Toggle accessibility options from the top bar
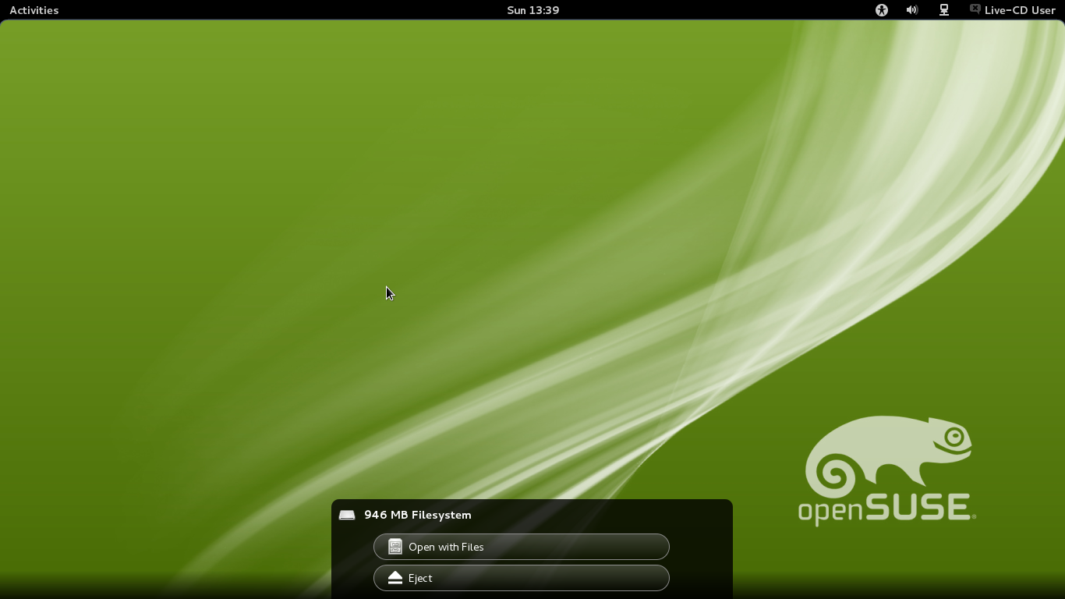Viewport: 1065px width, 599px height. [881, 10]
